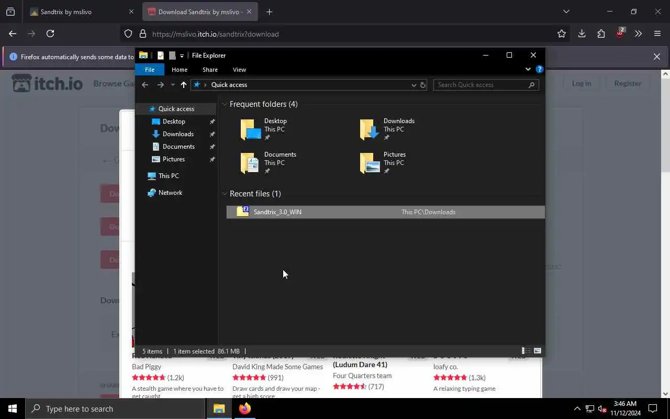Refresh the Quick access view
This screenshot has height=419, width=670.
(x=423, y=85)
